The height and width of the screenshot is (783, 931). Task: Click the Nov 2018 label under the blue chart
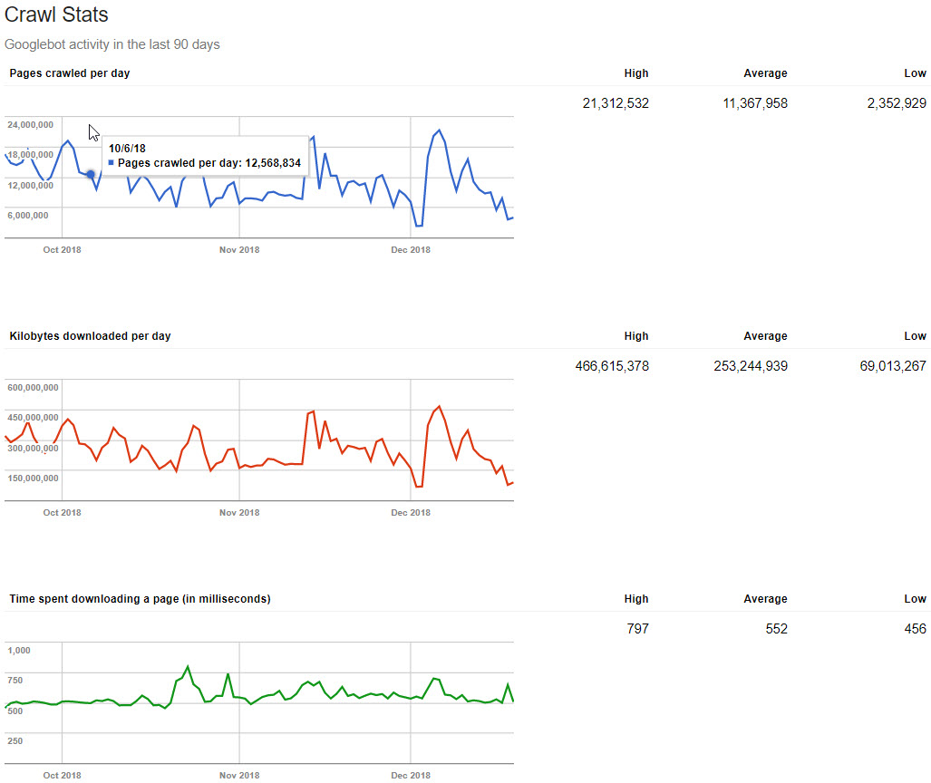[x=239, y=250]
